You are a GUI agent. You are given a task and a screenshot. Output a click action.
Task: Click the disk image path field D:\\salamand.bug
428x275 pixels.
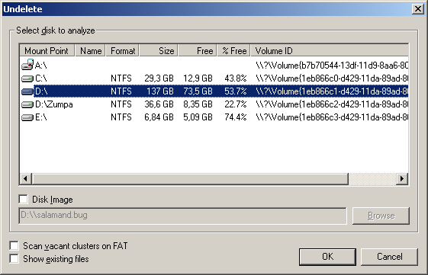182,216
